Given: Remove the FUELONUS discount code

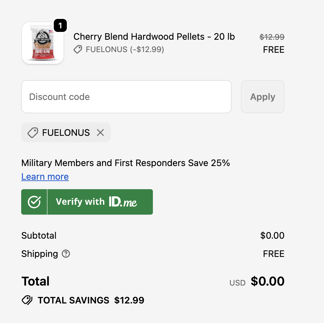Looking at the screenshot, I should pos(100,133).
